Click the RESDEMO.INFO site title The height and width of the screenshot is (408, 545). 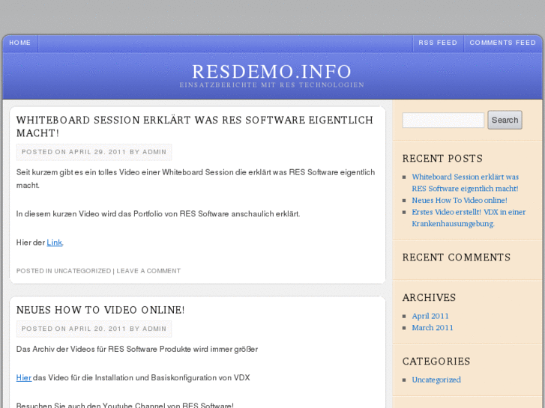[272, 72]
